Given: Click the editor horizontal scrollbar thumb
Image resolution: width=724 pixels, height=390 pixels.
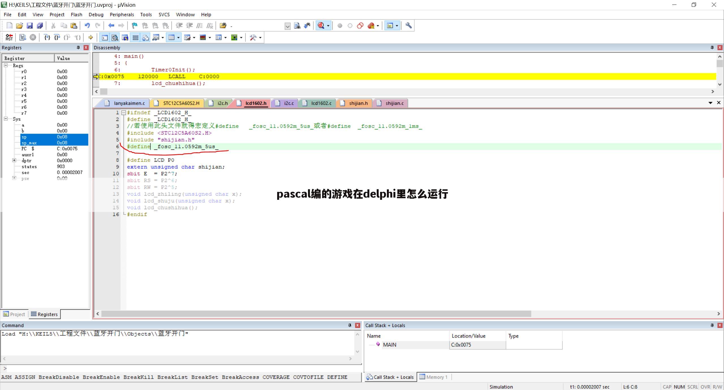Looking at the screenshot, I should coord(316,314).
